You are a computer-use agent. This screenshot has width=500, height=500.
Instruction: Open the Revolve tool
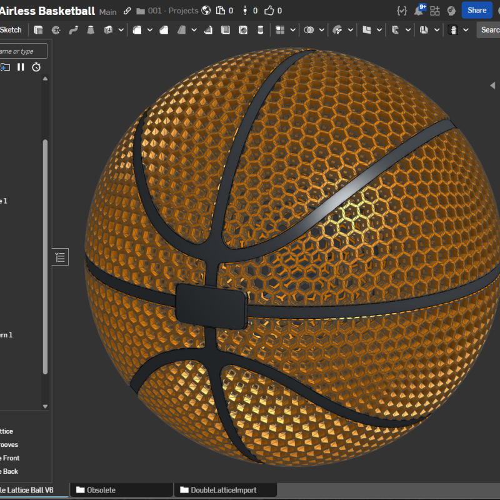pos(55,29)
